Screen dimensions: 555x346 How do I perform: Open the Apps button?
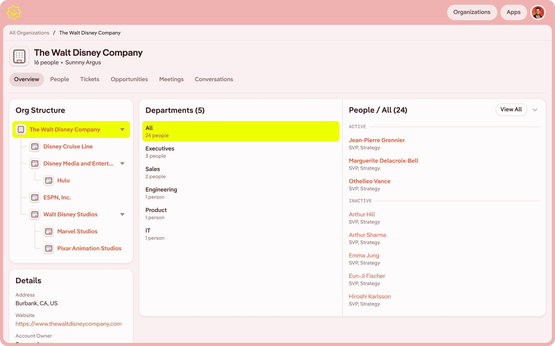[x=514, y=12]
